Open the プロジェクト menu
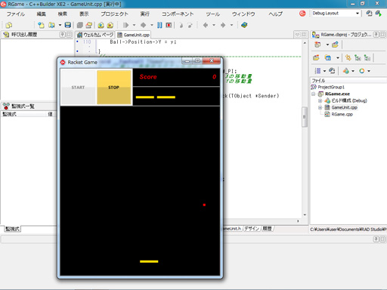This screenshot has height=290, width=387. tap(114, 14)
